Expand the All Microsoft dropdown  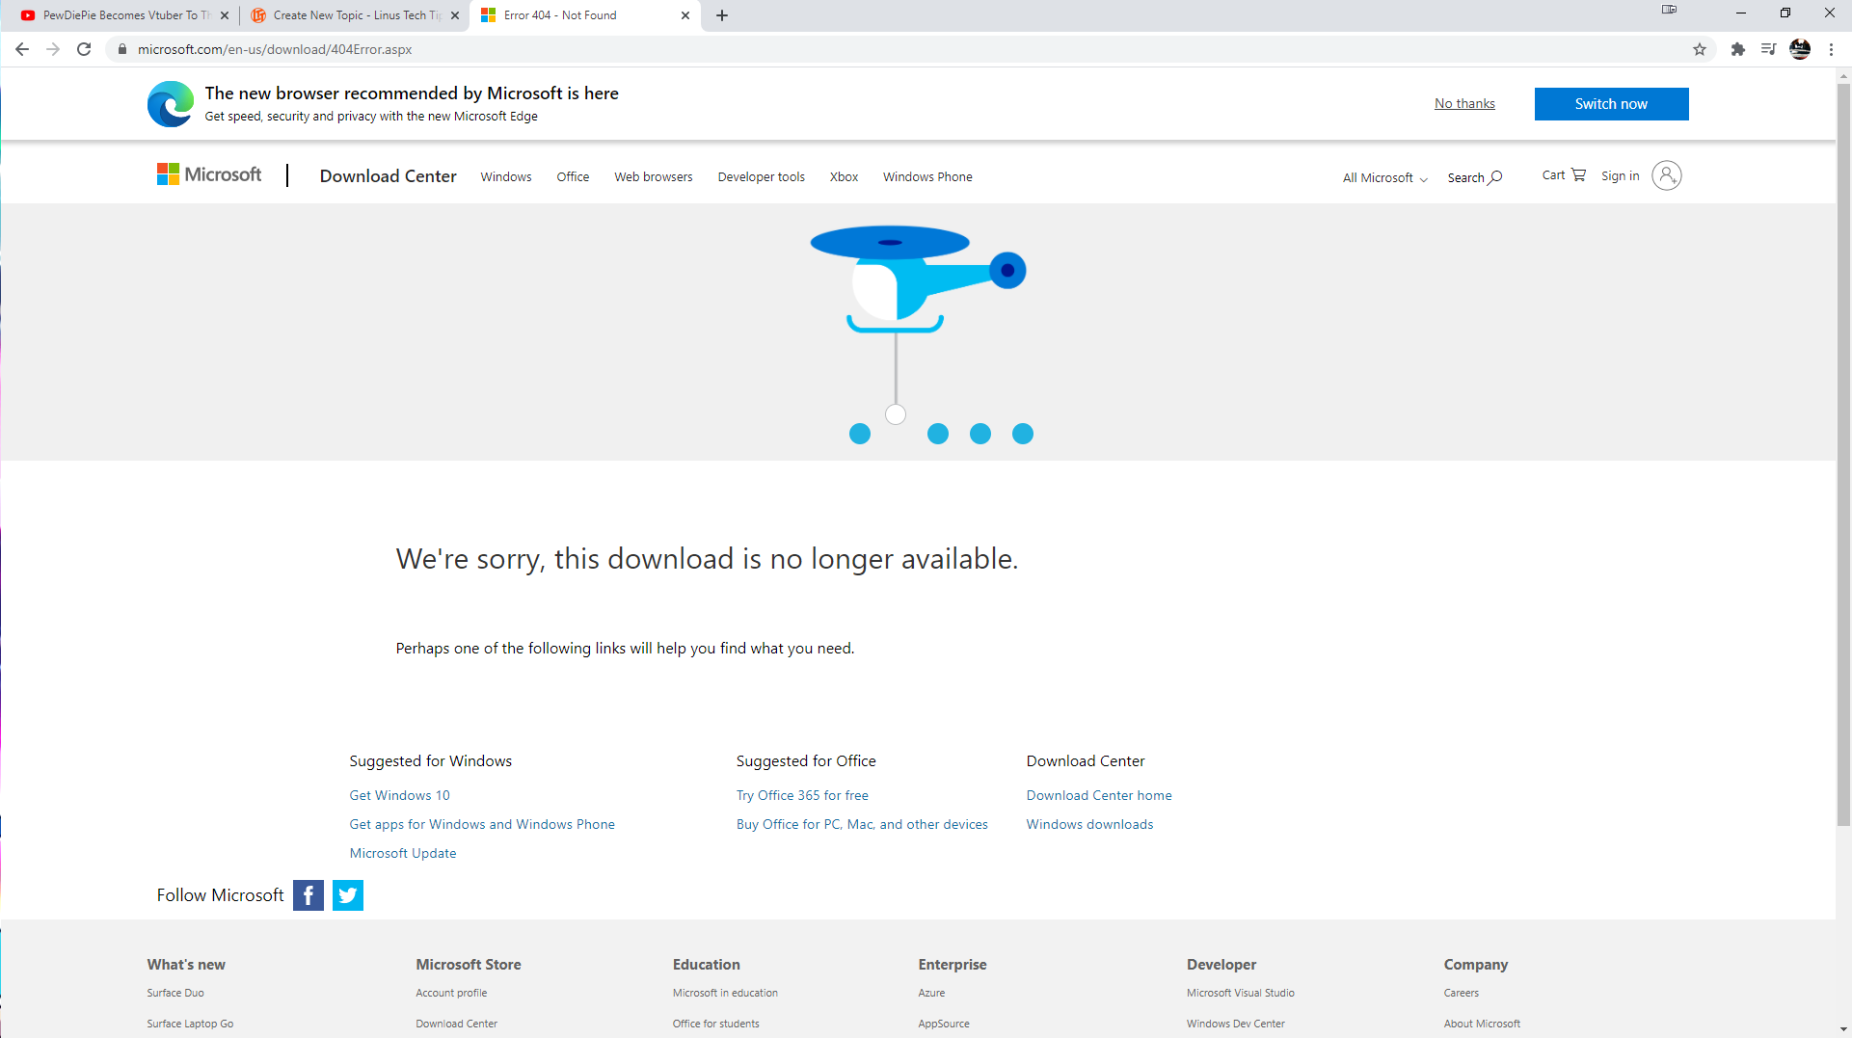pyautogui.click(x=1384, y=177)
